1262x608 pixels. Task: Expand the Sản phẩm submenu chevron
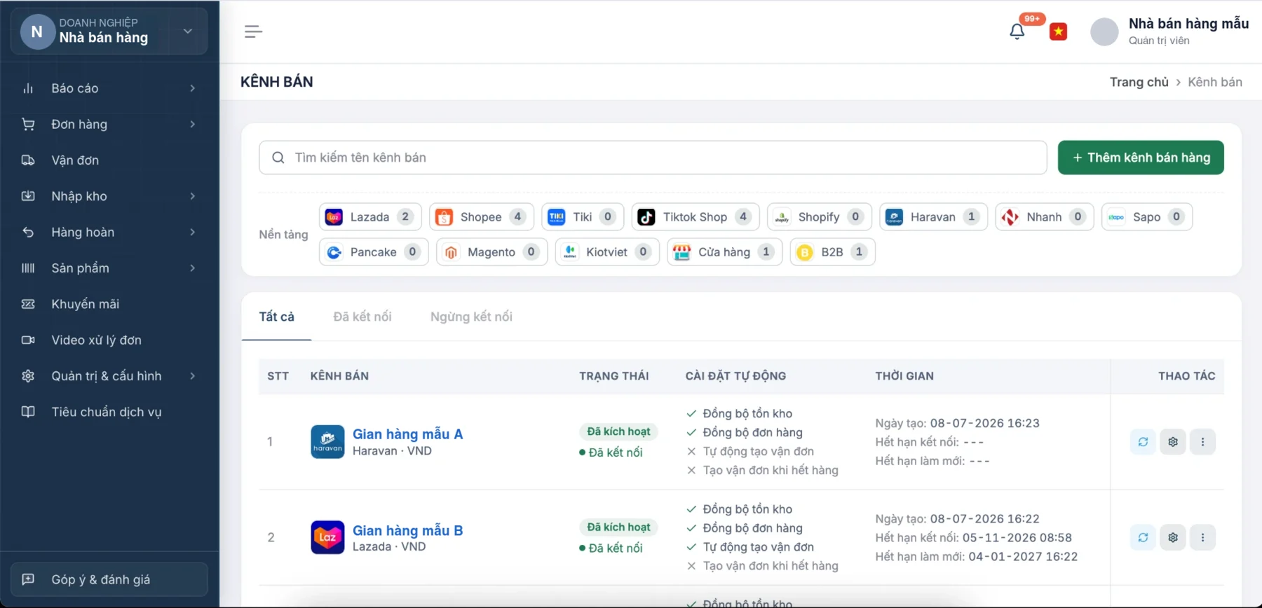pos(192,268)
